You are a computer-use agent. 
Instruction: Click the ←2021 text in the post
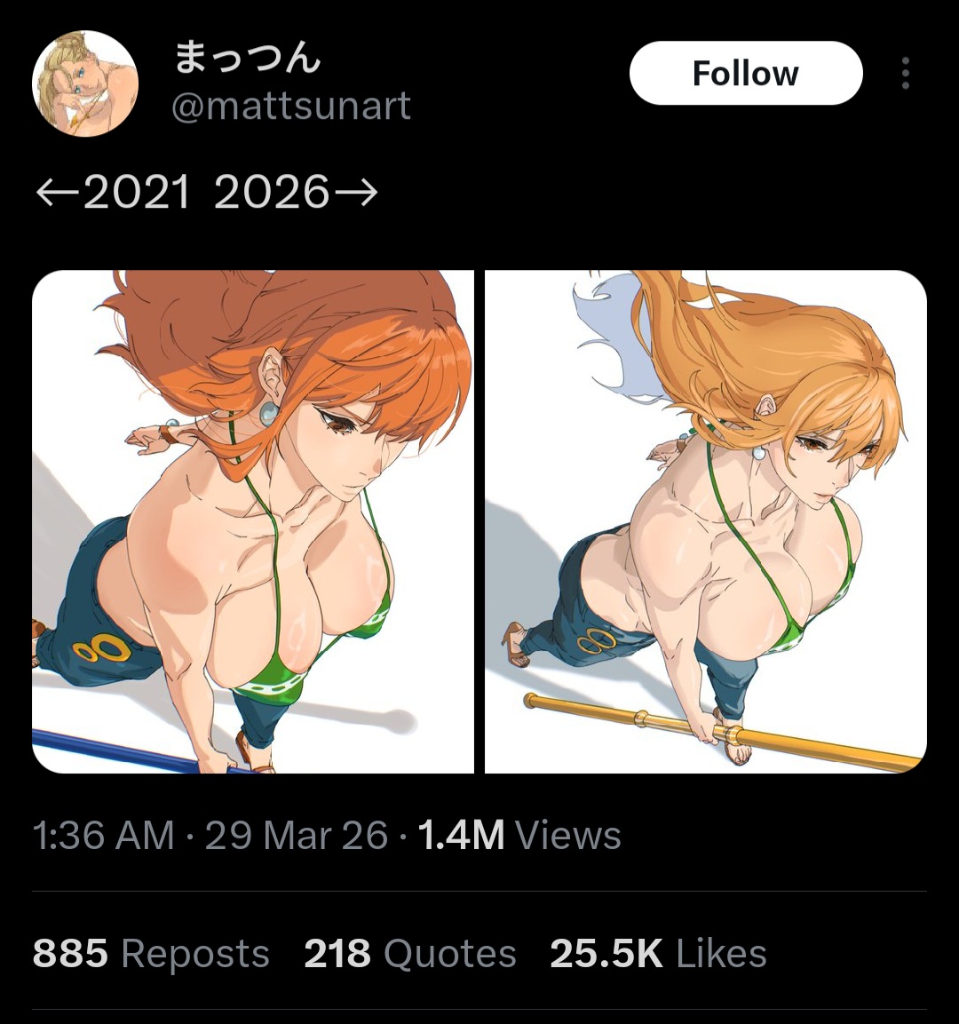click(x=112, y=192)
